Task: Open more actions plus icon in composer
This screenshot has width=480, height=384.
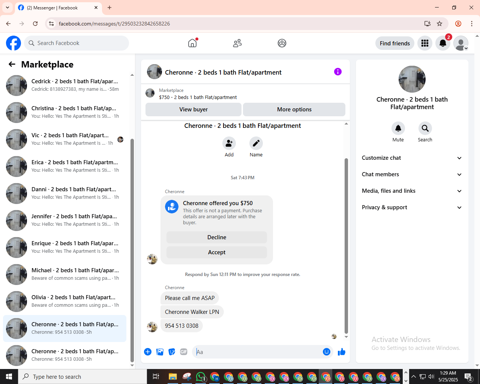Action: 148,352
